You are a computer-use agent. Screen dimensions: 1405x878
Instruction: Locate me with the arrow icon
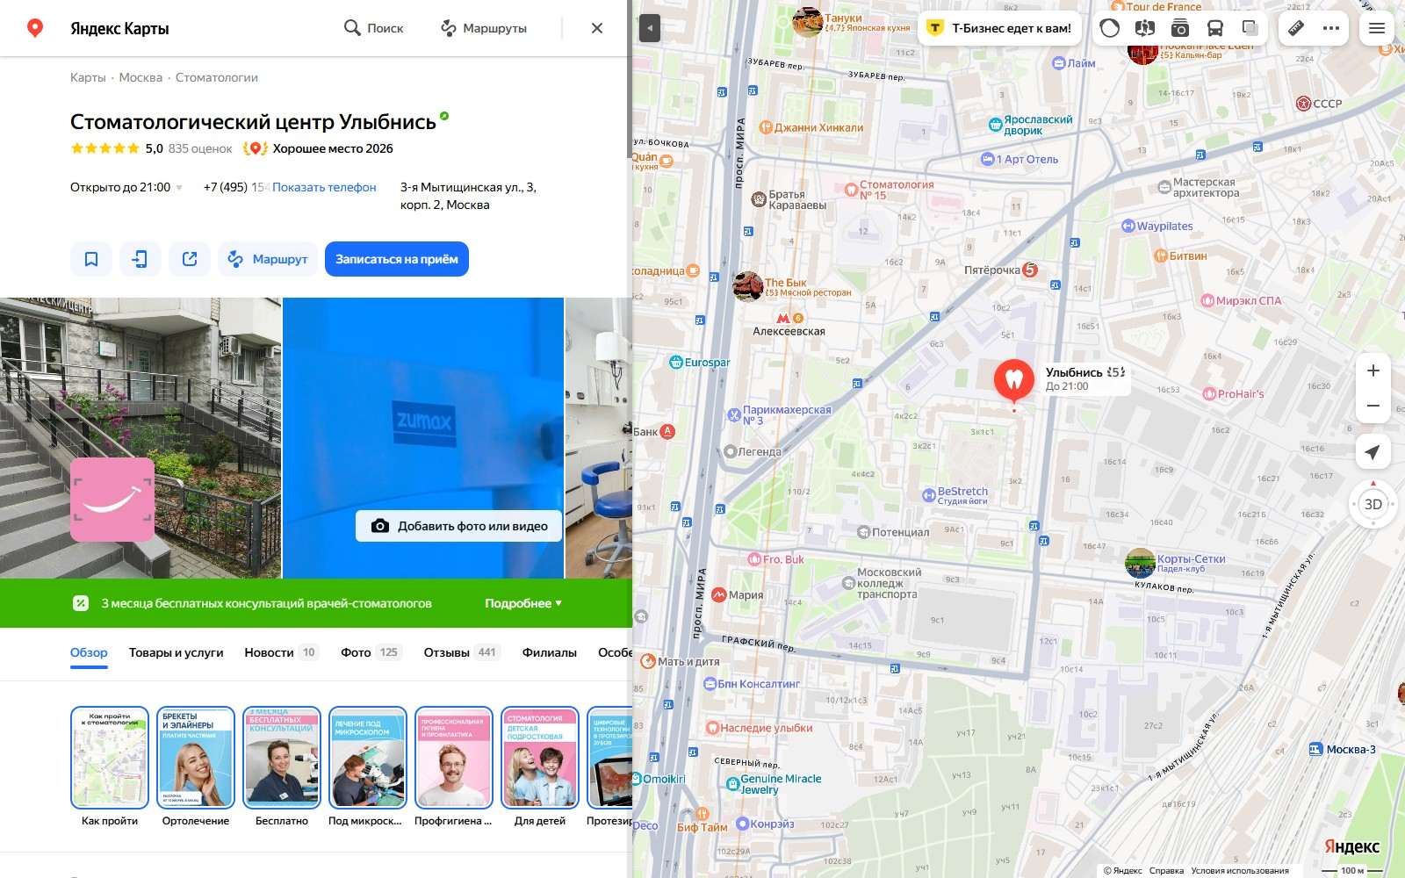1373,452
